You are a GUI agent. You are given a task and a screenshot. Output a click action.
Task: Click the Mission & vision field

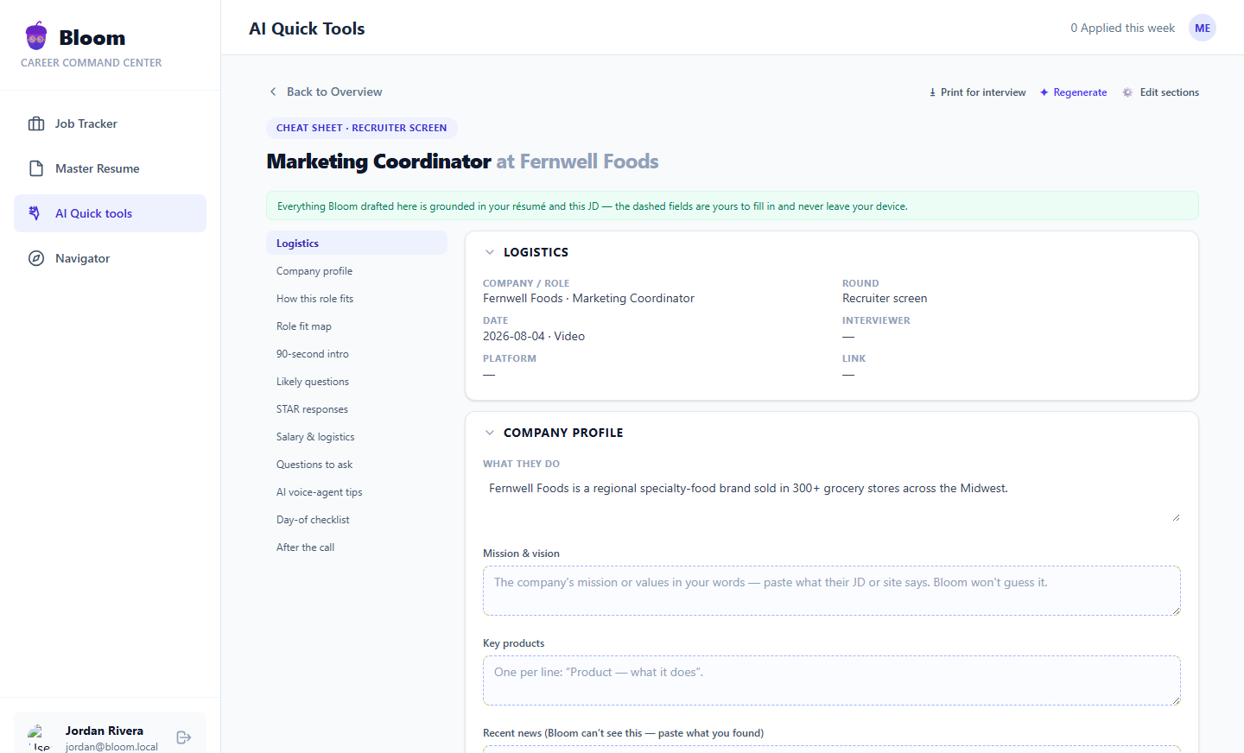832,591
